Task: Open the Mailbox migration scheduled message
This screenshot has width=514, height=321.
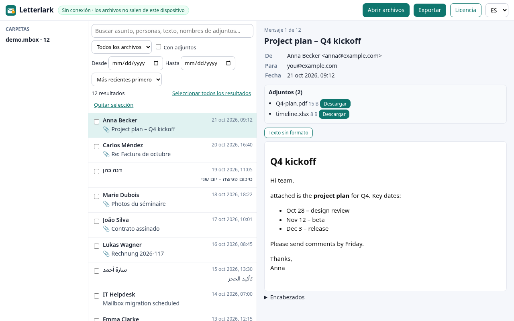Action: pos(172,300)
